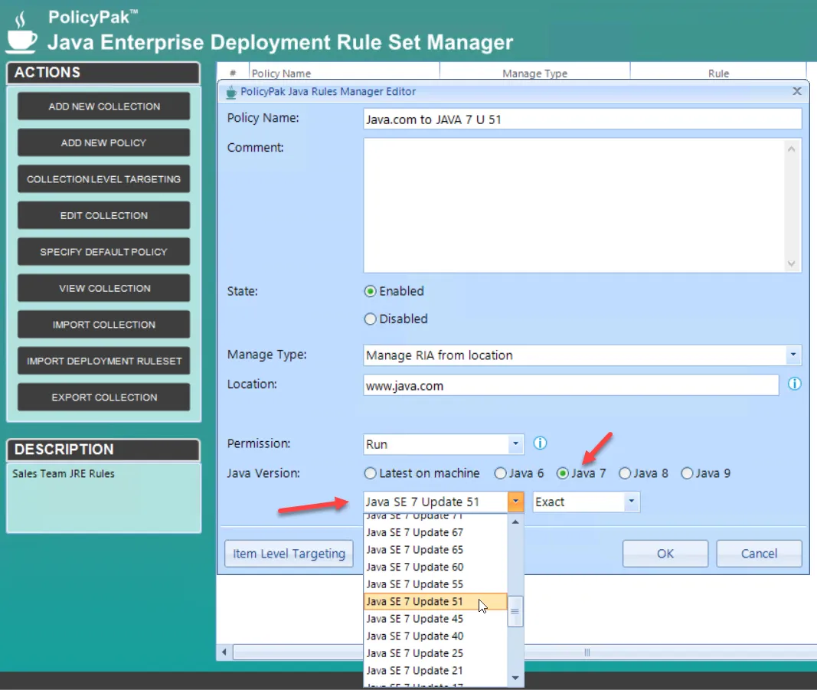Click the Location field with www.java.com

tap(571, 386)
